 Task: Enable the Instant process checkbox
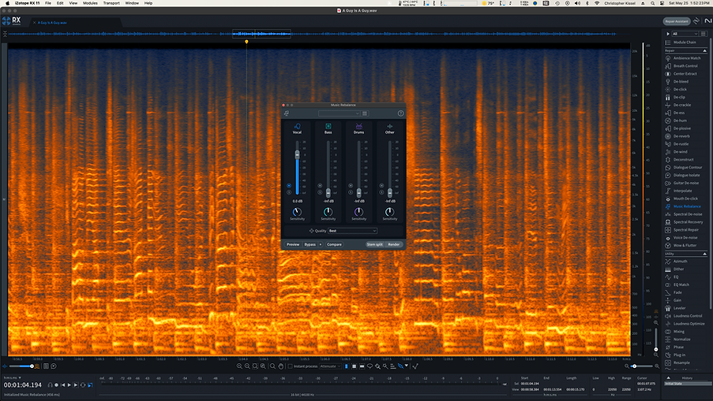click(x=290, y=366)
